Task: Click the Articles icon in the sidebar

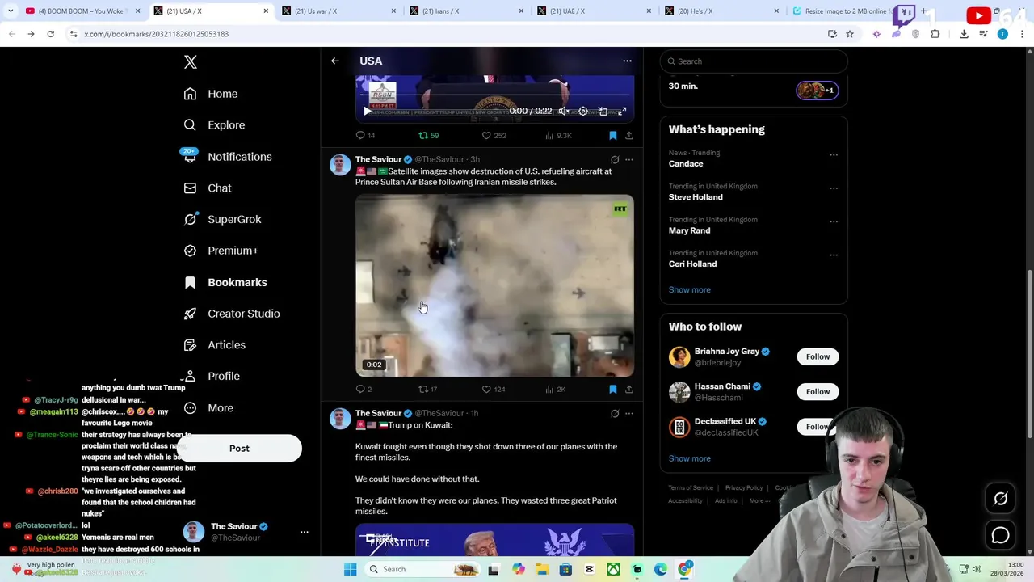Action: pos(190,345)
